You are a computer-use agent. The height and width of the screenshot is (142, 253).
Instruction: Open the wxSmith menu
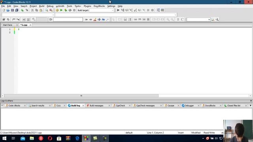[60, 6]
